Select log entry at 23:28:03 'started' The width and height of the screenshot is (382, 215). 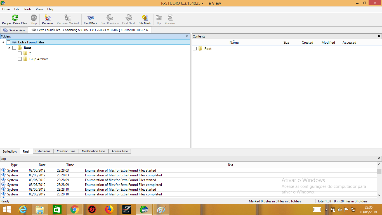tap(188, 170)
